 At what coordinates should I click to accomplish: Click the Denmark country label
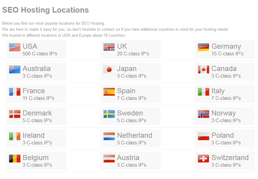37,113
